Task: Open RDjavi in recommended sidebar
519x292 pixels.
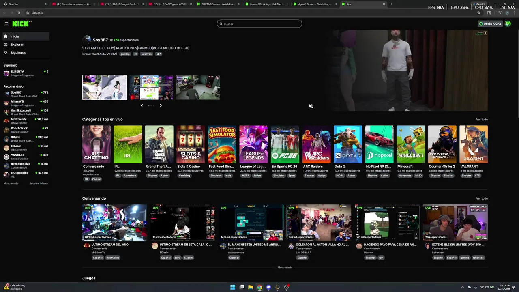Action: coord(26,139)
